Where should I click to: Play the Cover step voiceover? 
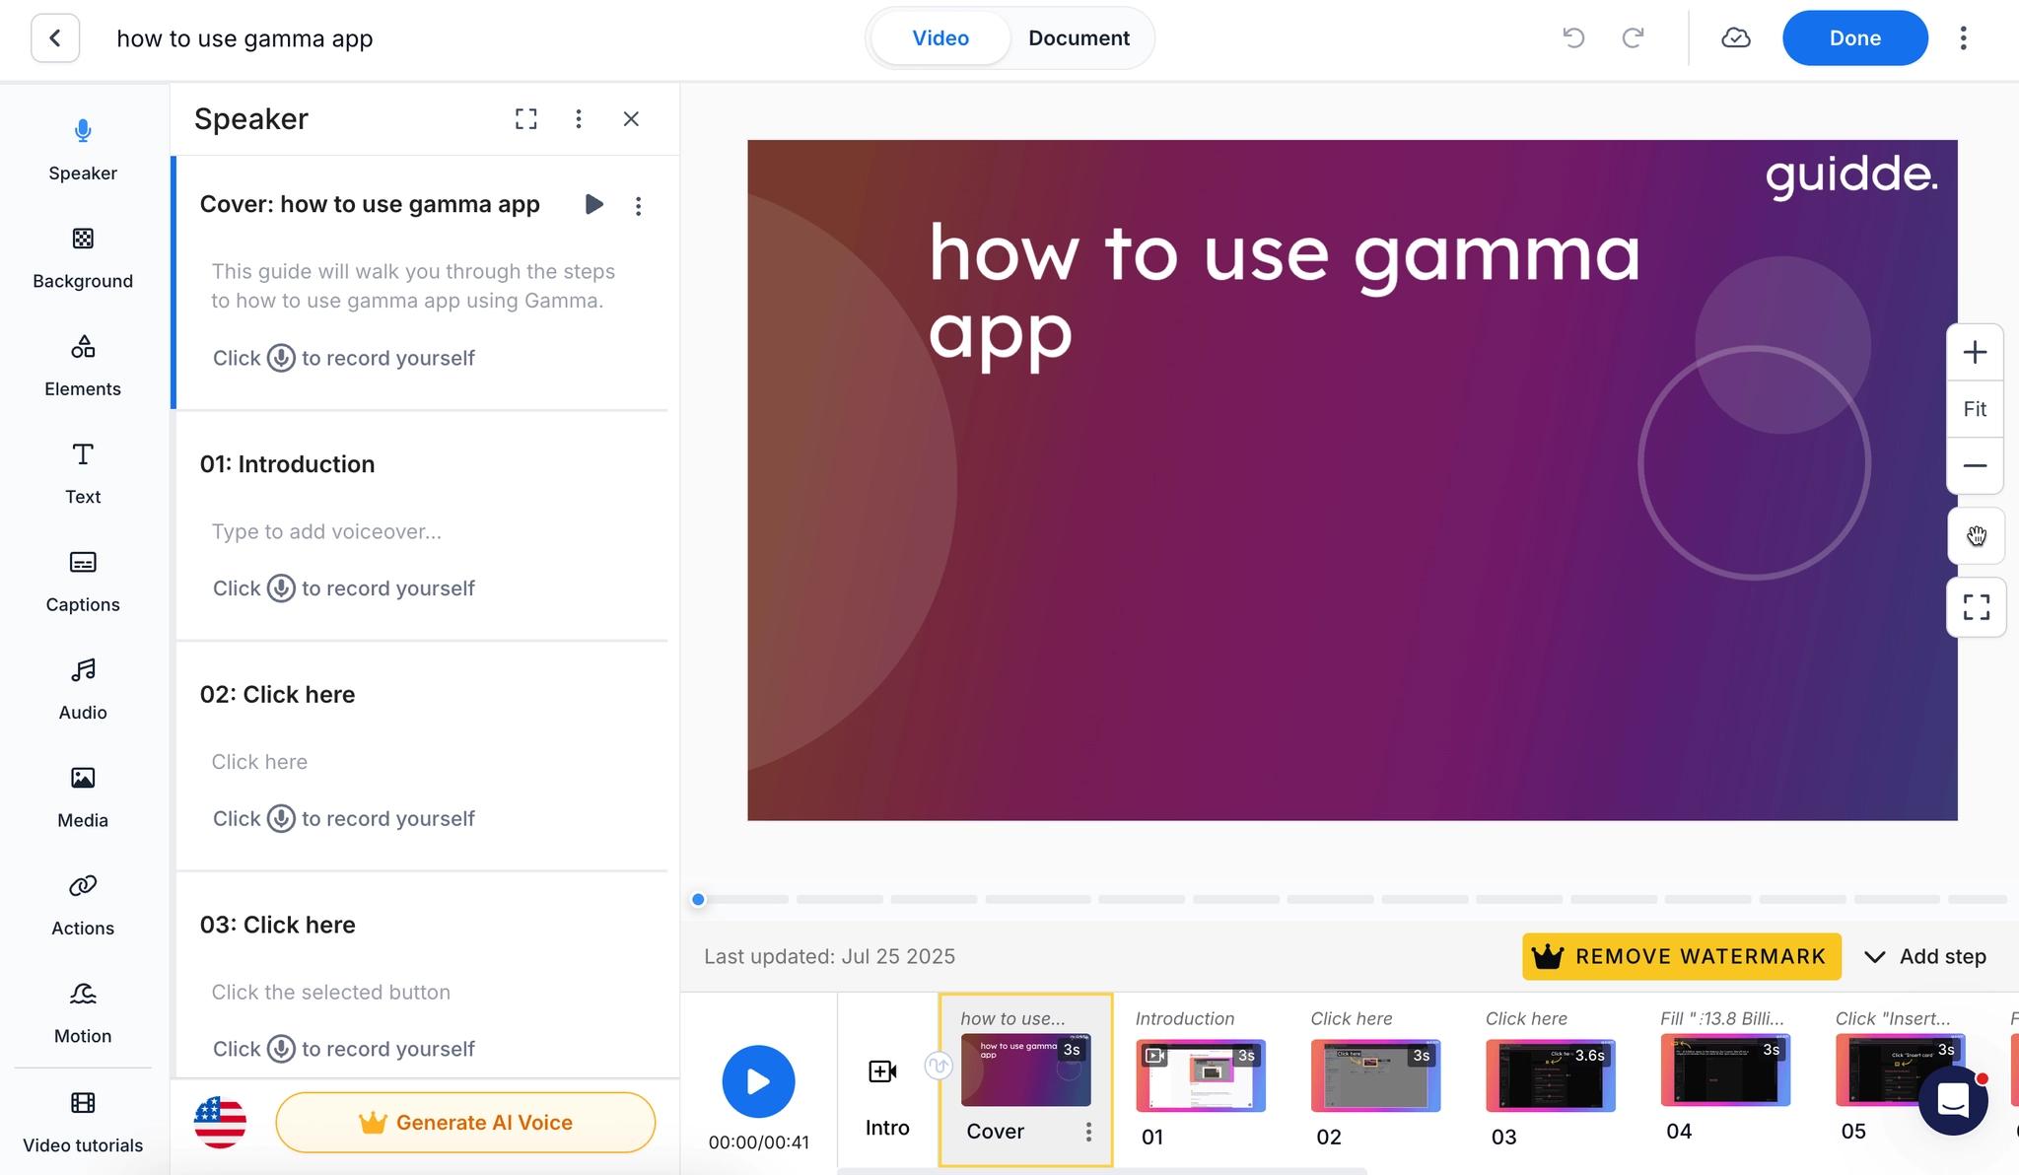tap(593, 204)
